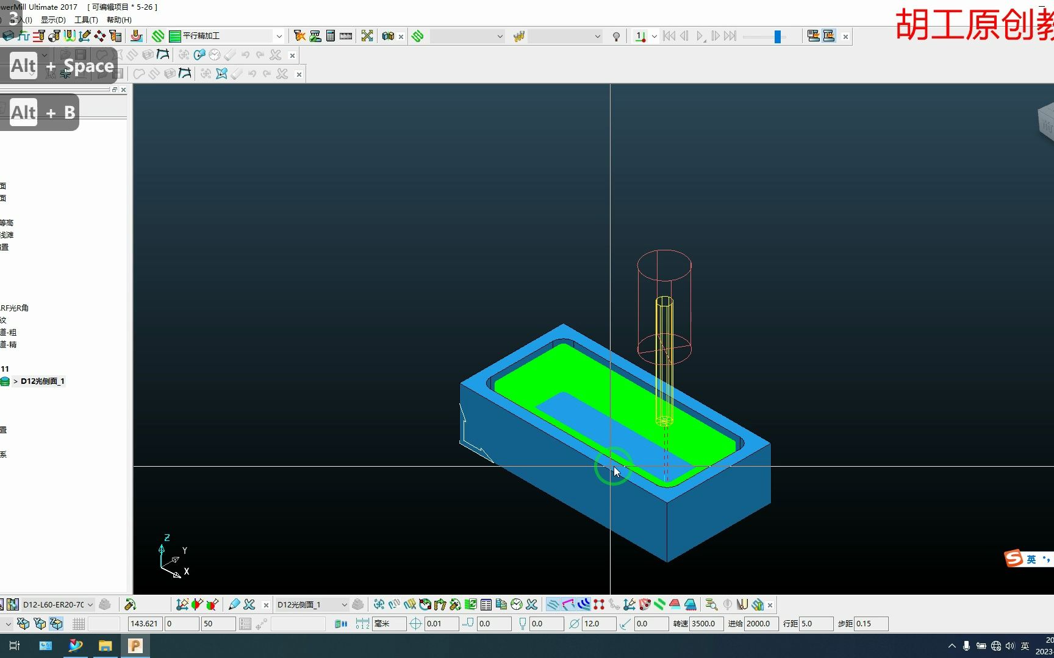Toggle draw toolpath leads display

click(x=568, y=604)
